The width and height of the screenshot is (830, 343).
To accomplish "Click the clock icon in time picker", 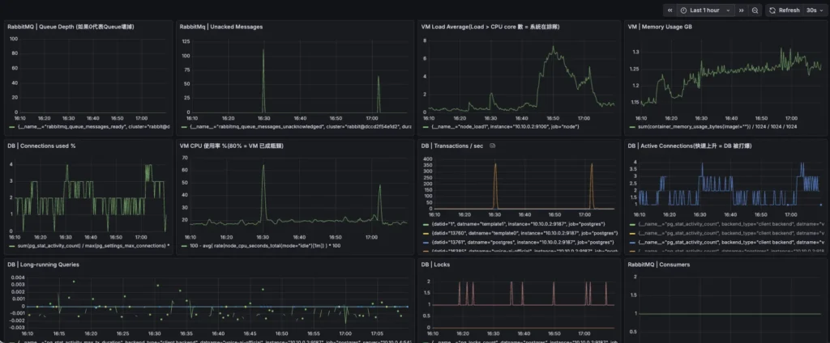I will pyautogui.click(x=683, y=11).
